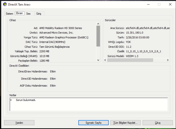This screenshot has width=176, height=129.
Task: Go to Sonraki Sayfa
Action: pos(93,123)
